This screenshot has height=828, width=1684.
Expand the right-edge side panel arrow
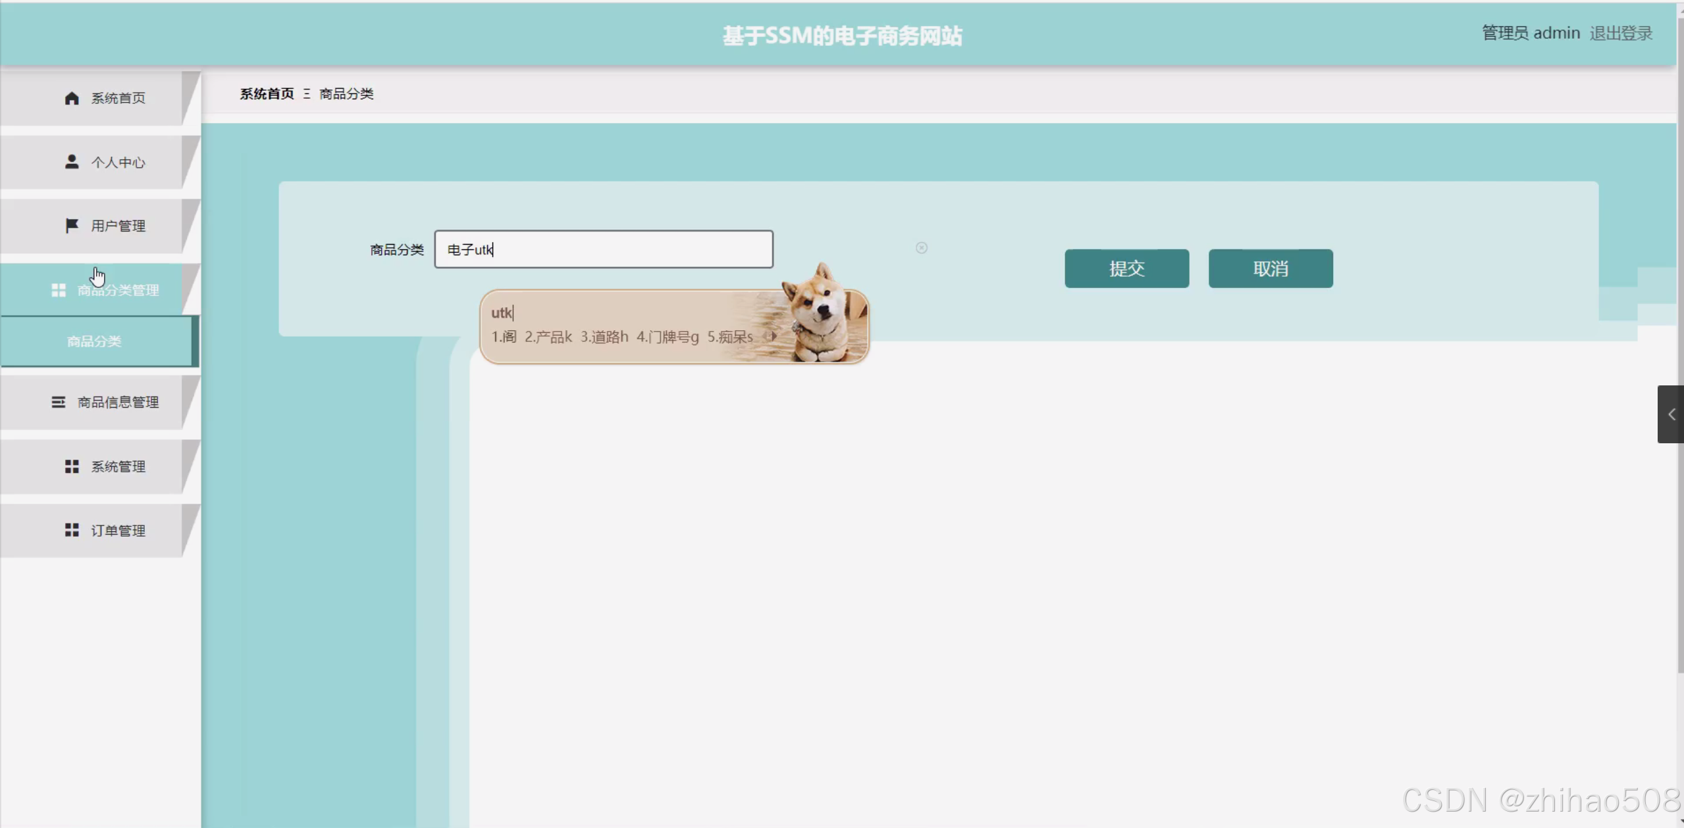1671,414
